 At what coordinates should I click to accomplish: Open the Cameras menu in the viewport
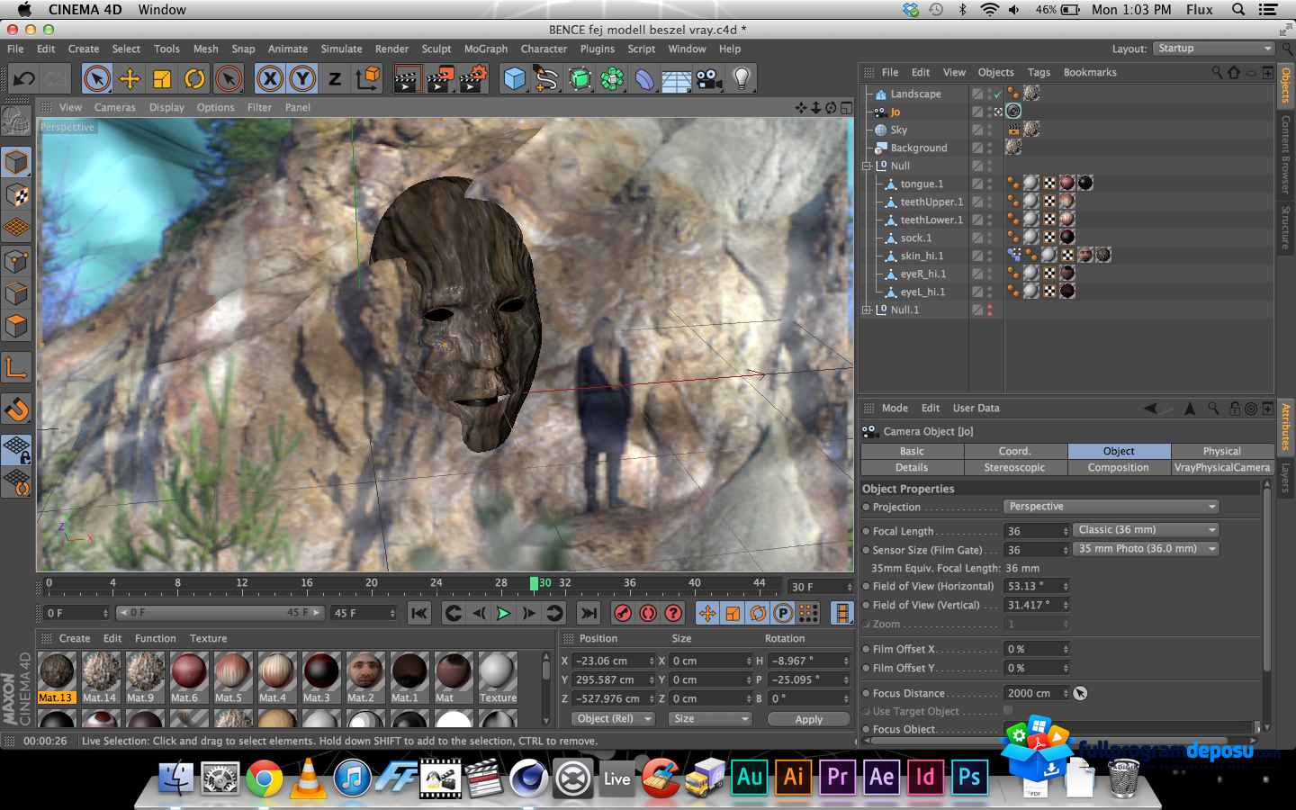[x=115, y=107]
